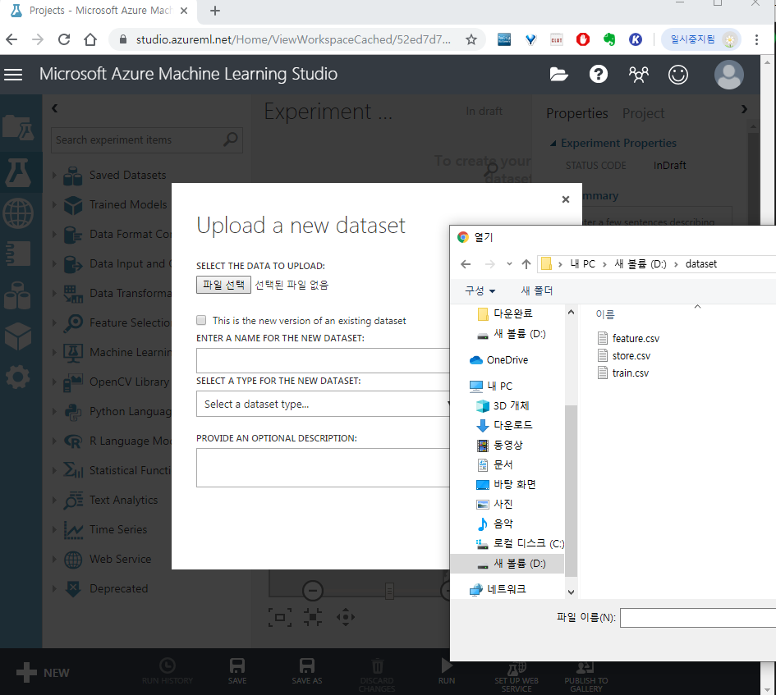The width and height of the screenshot is (776, 695).
Task: Open the 구성 dropdown in file dialog
Action: click(480, 290)
